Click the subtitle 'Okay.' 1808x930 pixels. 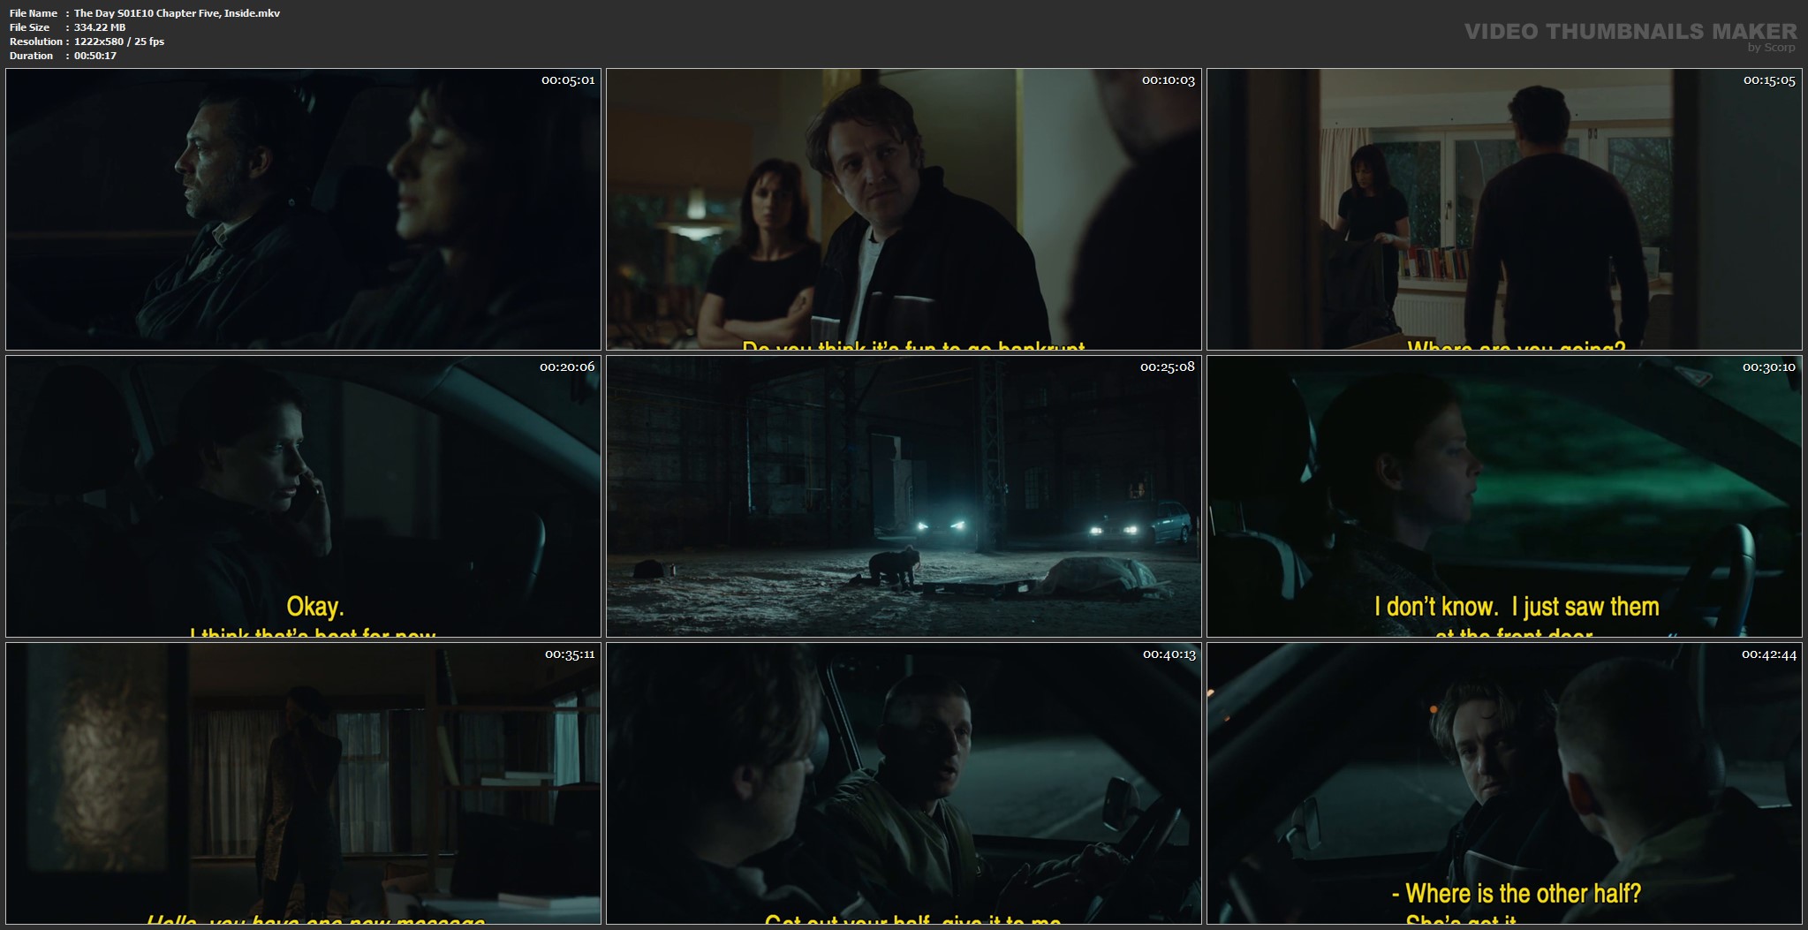pyautogui.click(x=315, y=607)
